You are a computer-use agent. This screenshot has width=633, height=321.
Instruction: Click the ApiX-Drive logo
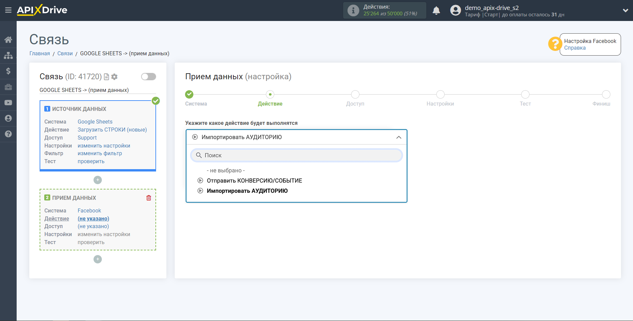pyautogui.click(x=42, y=10)
